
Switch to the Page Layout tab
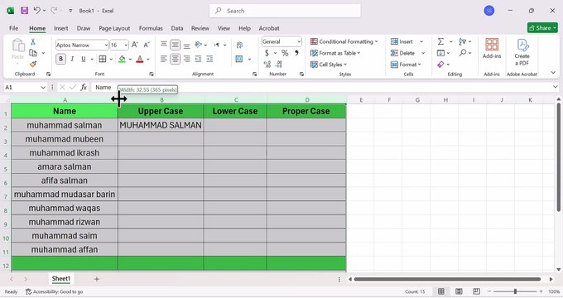click(x=114, y=28)
